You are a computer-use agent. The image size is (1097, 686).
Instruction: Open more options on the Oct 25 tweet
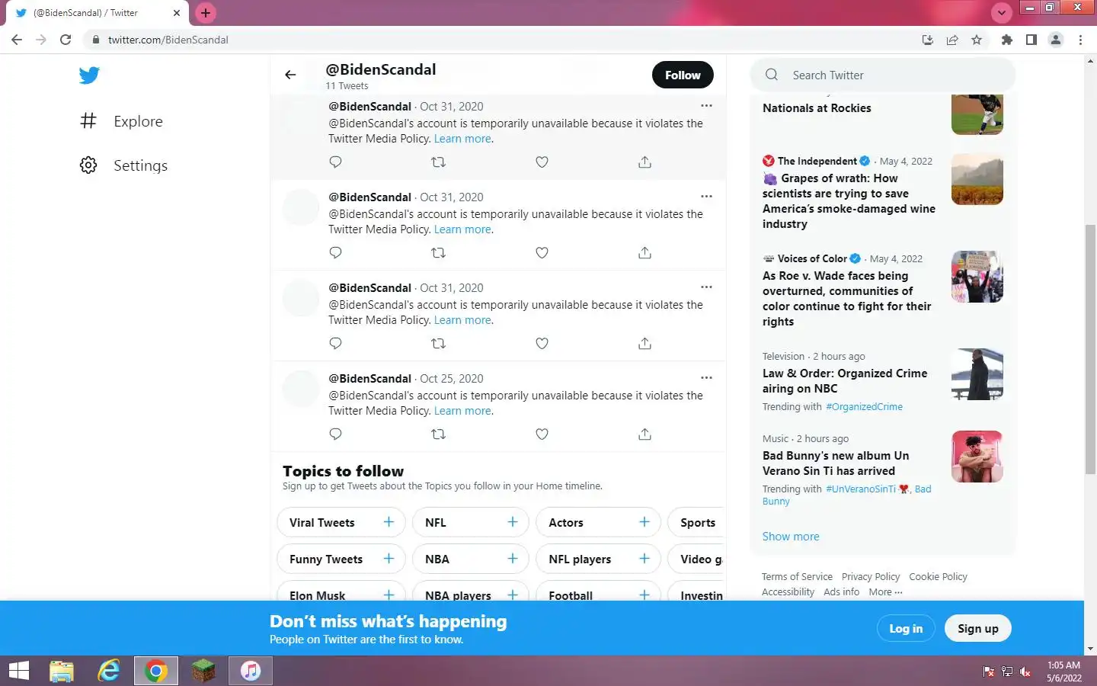pyautogui.click(x=706, y=378)
